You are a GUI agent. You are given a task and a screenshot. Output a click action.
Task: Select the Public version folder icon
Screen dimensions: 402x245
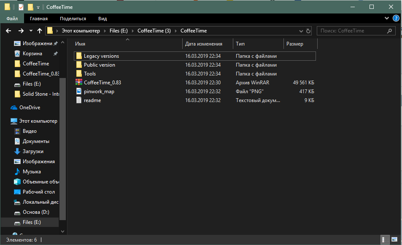[79, 65]
